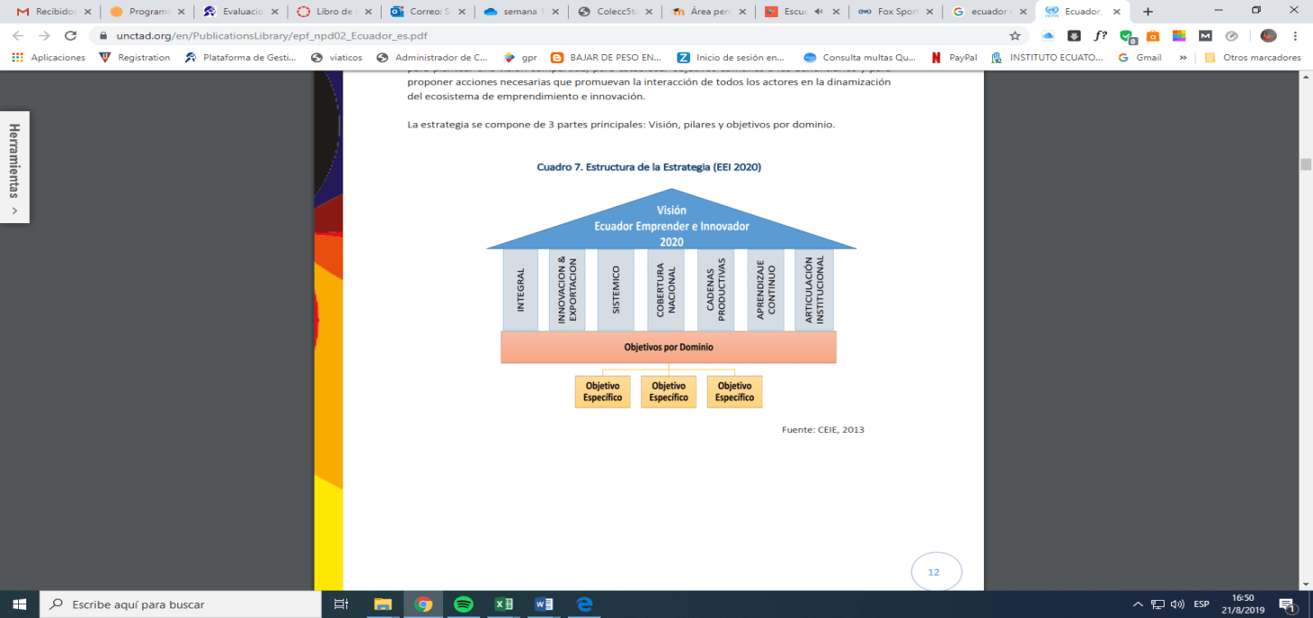Click the dark download arrow extension icon
1313x618 pixels.
1073,36
